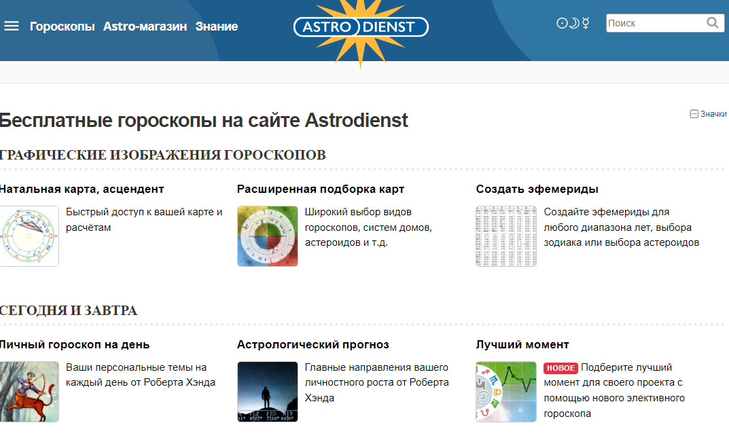Click section title 'СЕГОДНЯ И ЗАВТРА'
729x440 pixels.
coord(69,310)
